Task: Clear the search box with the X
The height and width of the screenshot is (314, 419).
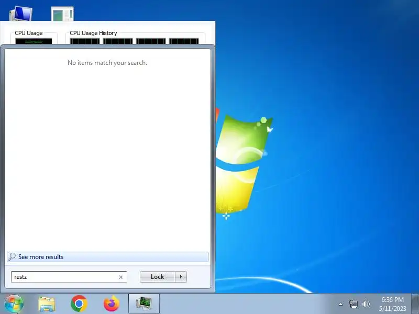Action: 120,277
